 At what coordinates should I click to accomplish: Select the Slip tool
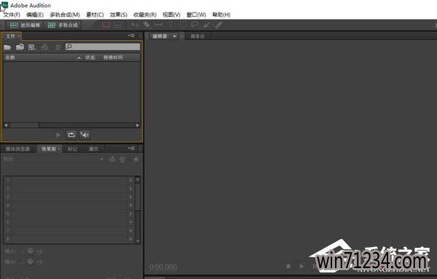click(159, 25)
